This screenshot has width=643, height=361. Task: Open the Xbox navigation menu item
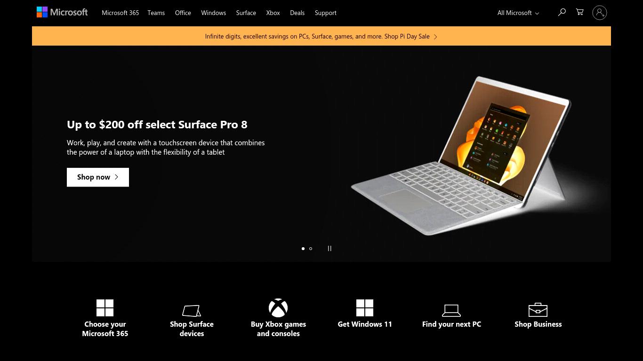[x=273, y=13]
